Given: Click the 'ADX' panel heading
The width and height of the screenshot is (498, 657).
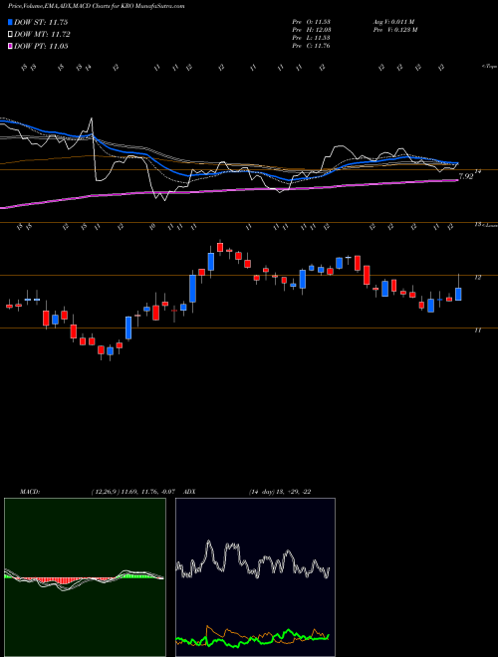Looking at the screenshot, I should click(x=189, y=492).
